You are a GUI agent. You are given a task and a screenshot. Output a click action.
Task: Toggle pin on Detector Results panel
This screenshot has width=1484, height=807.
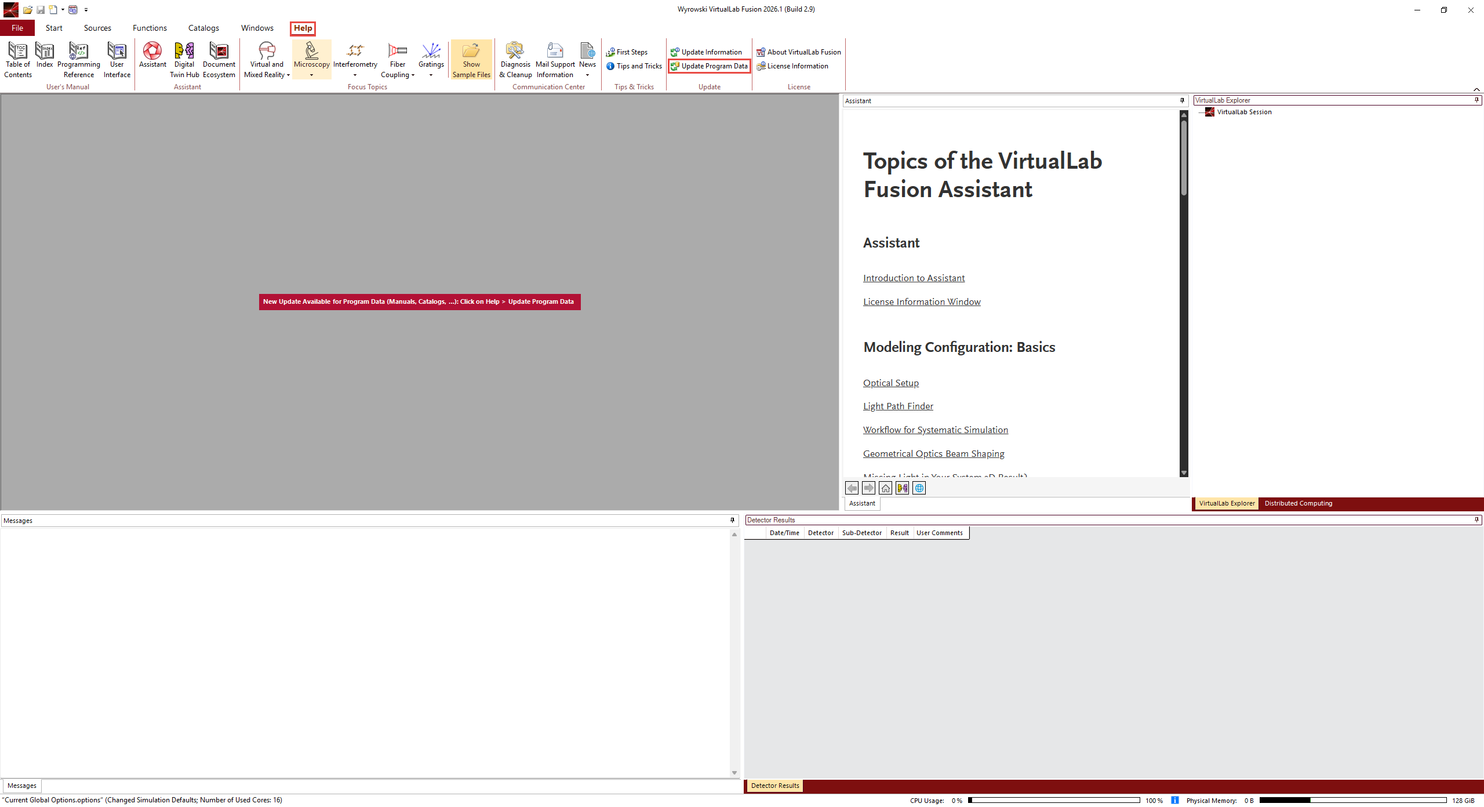click(1476, 519)
